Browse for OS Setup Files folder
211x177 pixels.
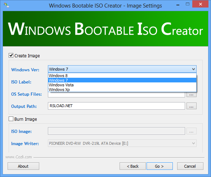191,95
